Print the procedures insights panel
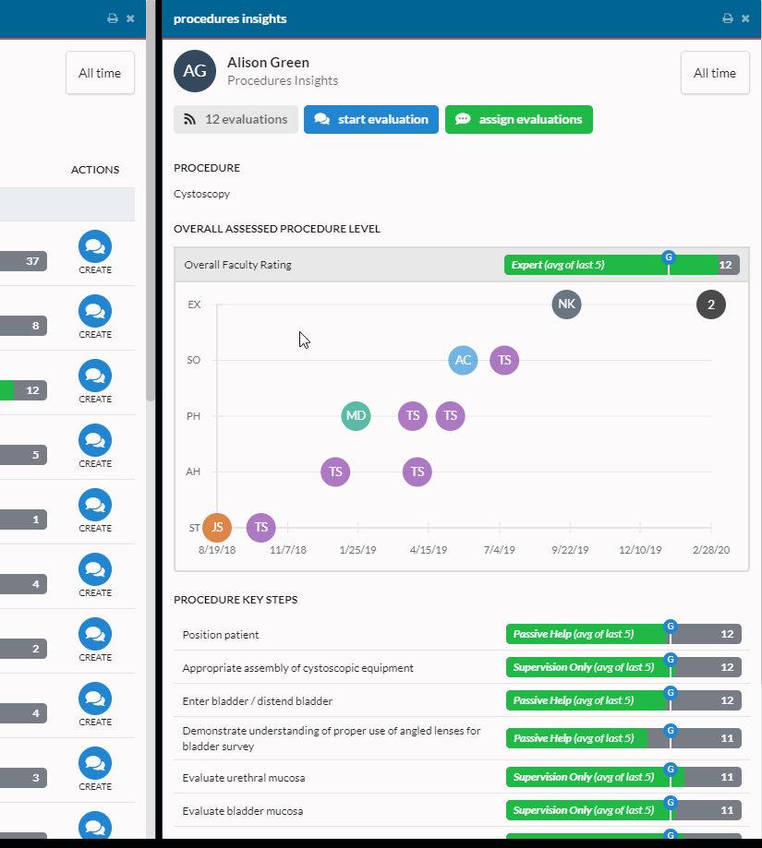 (x=728, y=18)
